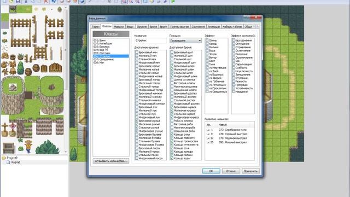
Task: Select skill row 080: Мощный выстрел
Action: click(230, 142)
